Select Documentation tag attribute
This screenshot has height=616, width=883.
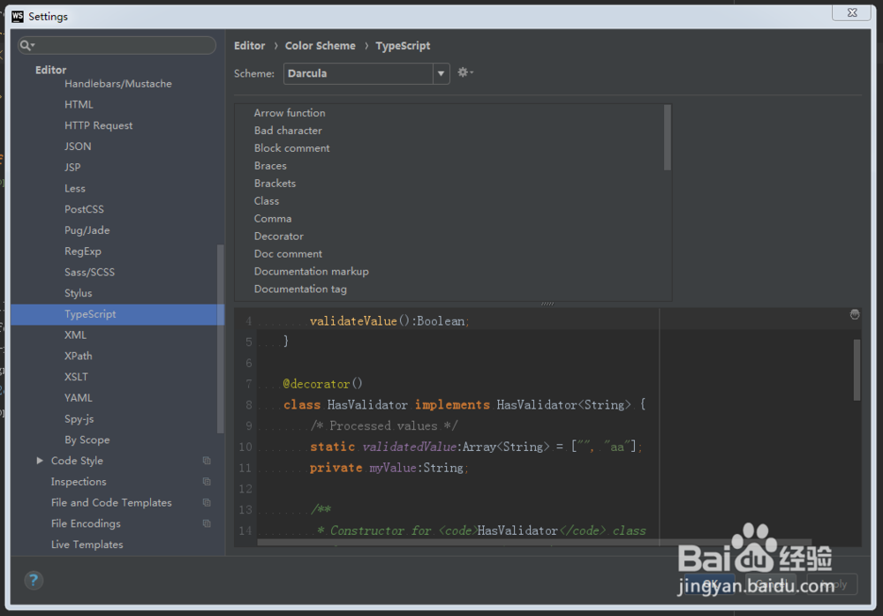(x=300, y=289)
